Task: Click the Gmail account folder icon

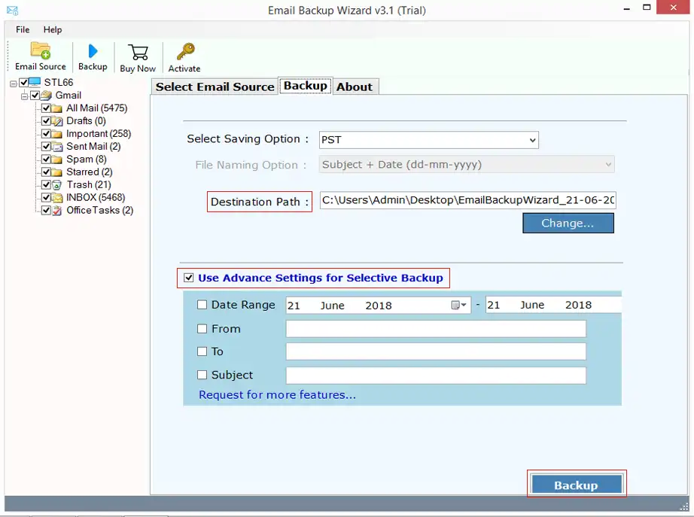Action: pos(47,95)
